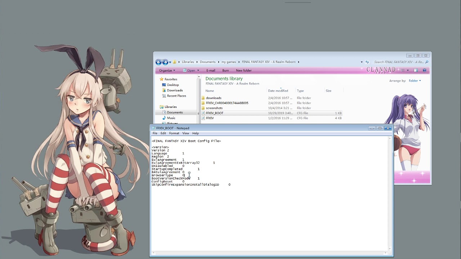Image resolution: width=461 pixels, height=259 pixels.
Task: Open Arrange by Folder dropdown
Action: point(415,81)
